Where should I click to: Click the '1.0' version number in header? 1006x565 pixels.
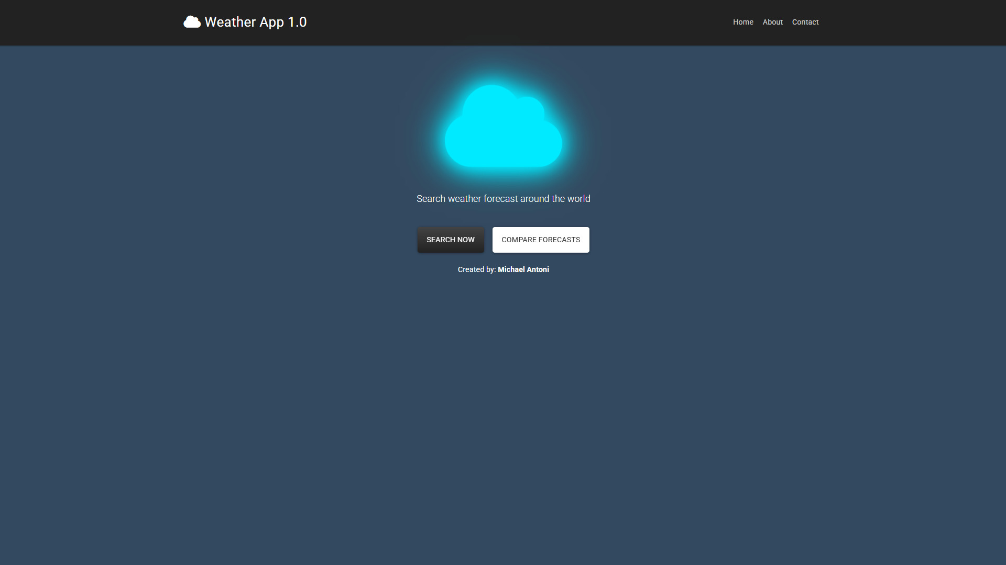click(x=297, y=22)
